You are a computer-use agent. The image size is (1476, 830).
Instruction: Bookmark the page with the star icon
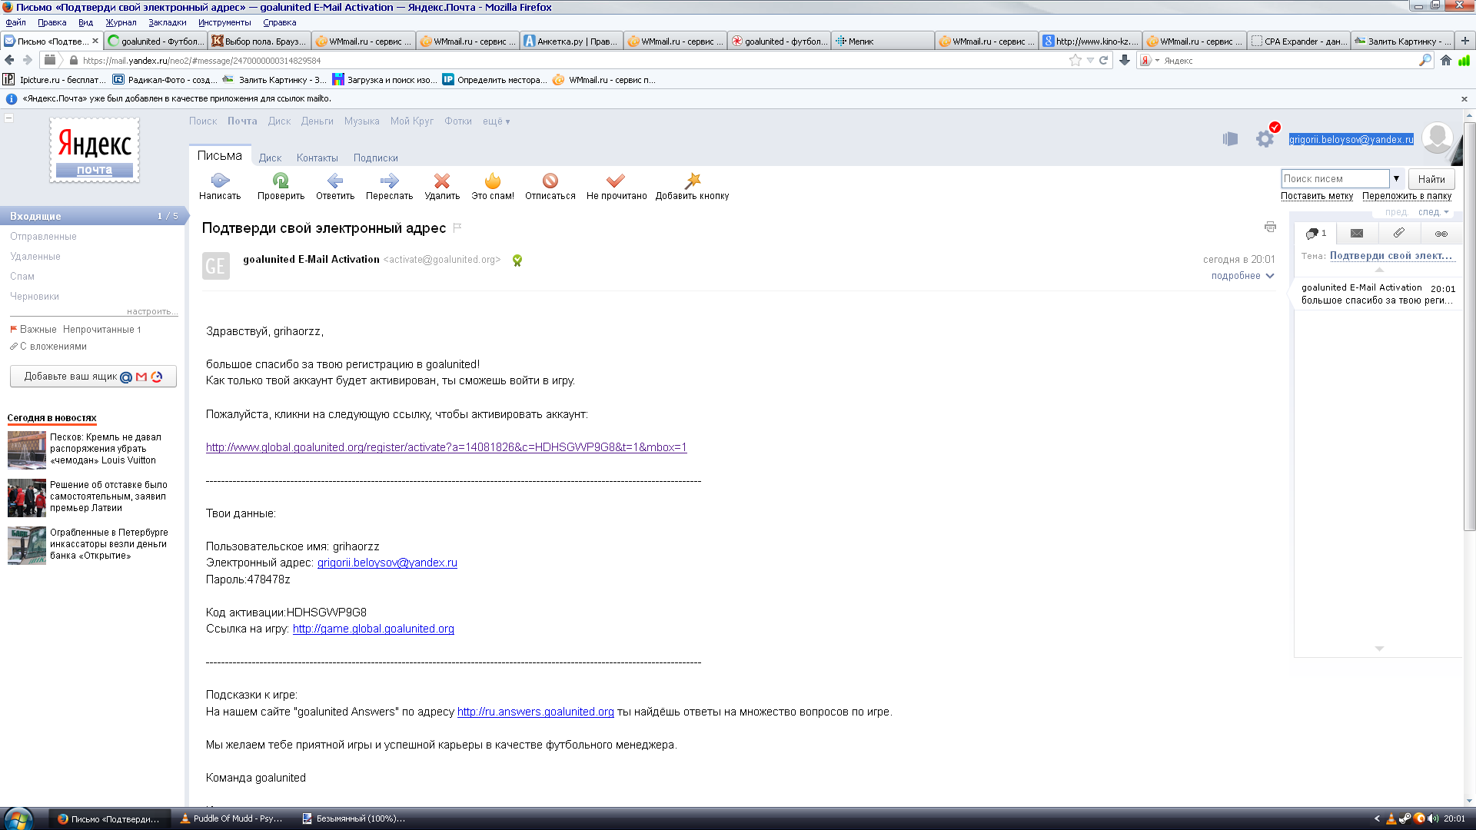(1075, 60)
